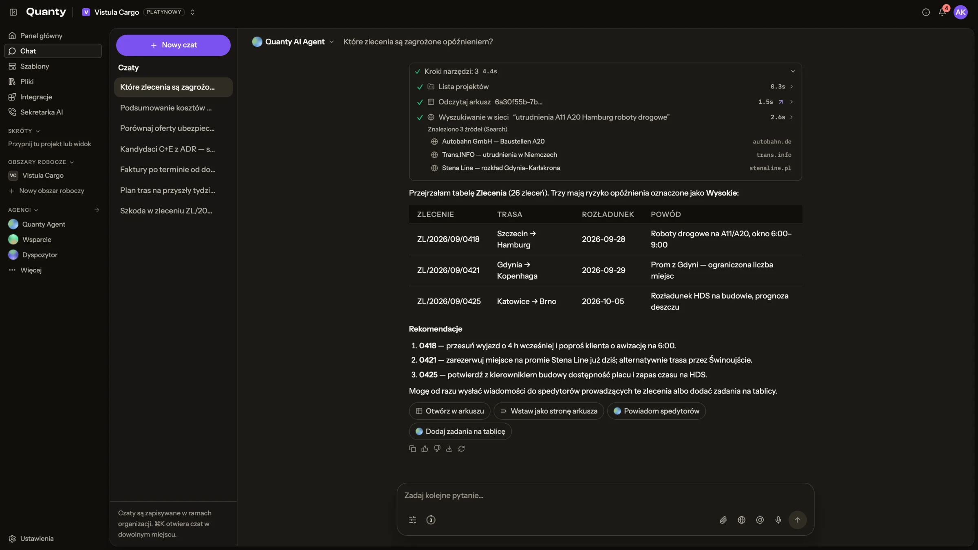Focus the Zadaj kolejne pytanie input
This screenshot has height=550, width=978.
tap(605, 495)
